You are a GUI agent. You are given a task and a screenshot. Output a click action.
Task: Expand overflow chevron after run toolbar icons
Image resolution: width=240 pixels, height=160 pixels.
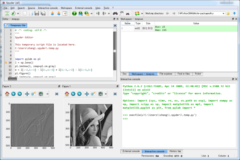[x=92, y=14]
